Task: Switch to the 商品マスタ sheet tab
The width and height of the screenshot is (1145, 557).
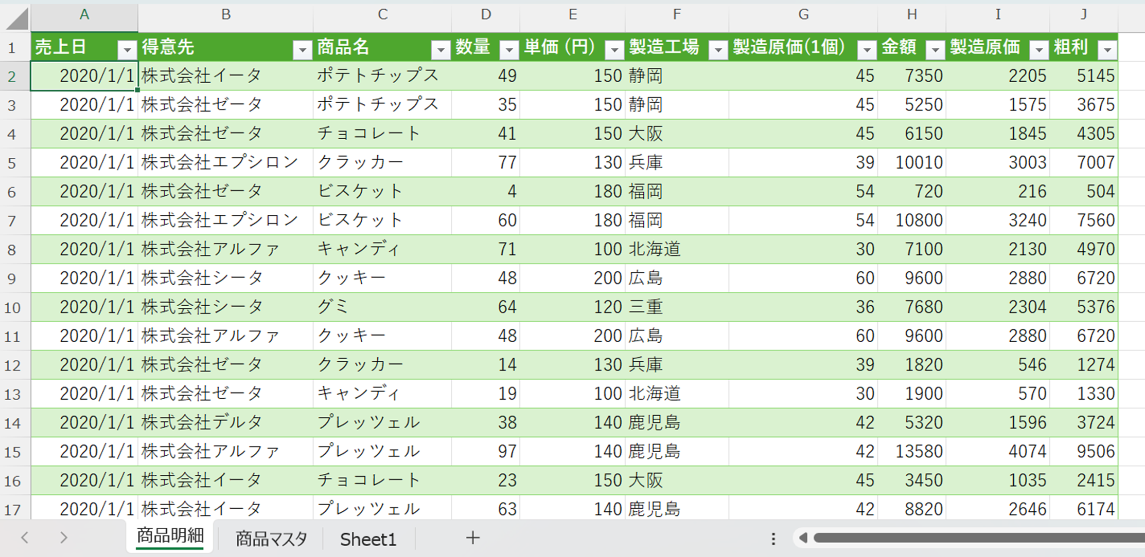Action: [271, 539]
